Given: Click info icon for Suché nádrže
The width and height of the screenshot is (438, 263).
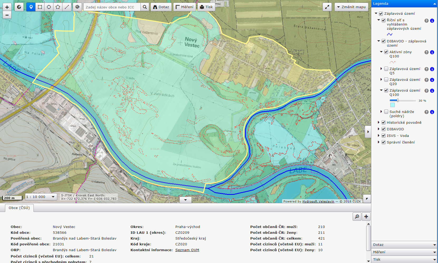Looking at the screenshot, I should tap(432, 112).
